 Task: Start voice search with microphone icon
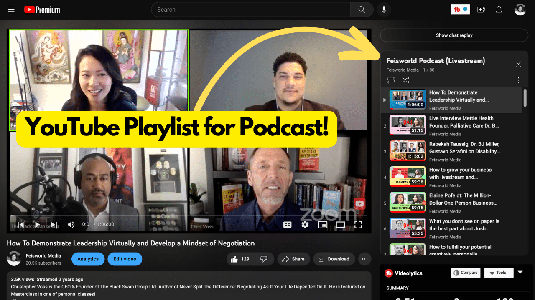point(384,10)
